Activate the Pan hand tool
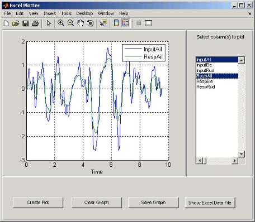 pos(81,23)
